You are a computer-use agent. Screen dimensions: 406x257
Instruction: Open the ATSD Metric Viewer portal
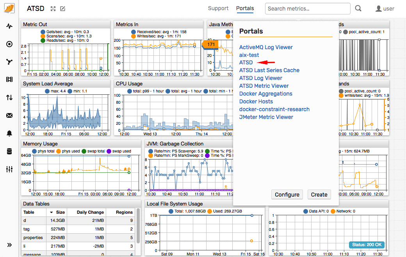264,86
